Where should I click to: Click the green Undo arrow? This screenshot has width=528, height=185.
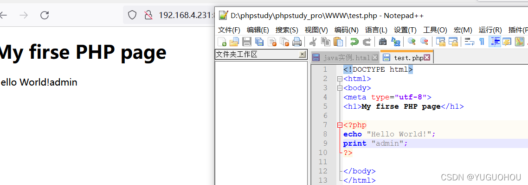[x=354, y=42]
